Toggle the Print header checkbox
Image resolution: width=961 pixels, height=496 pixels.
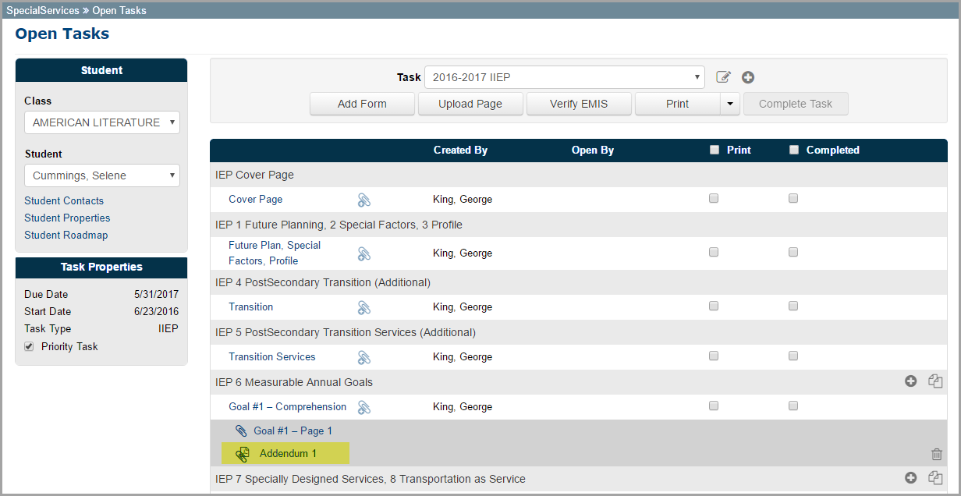pyautogui.click(x=715, y=150)
